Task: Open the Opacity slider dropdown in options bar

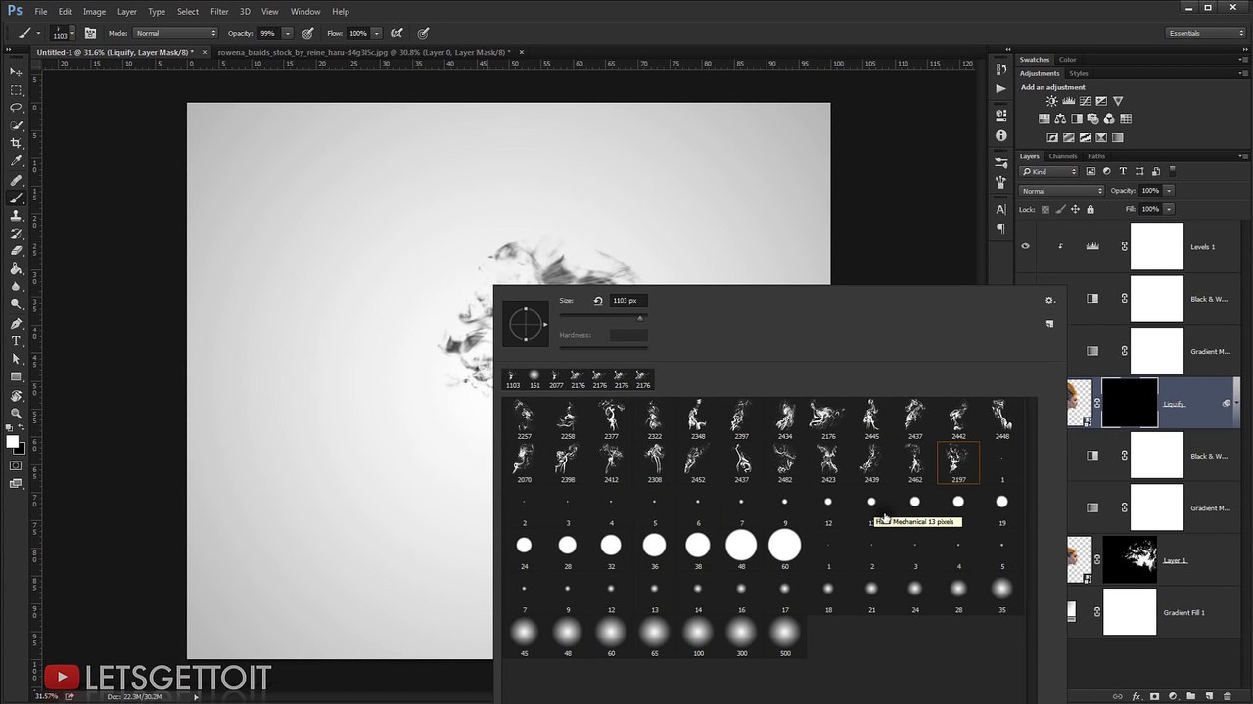Action: pyautogui.click(x=288, y=33)
